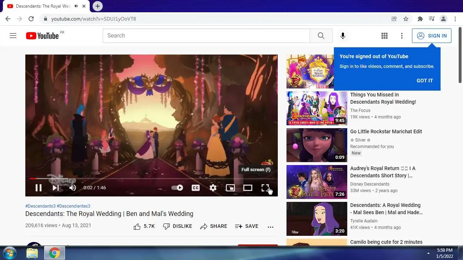
Task: Open Go Little Rockstar Marichat Edit
Action: [386, 131]
